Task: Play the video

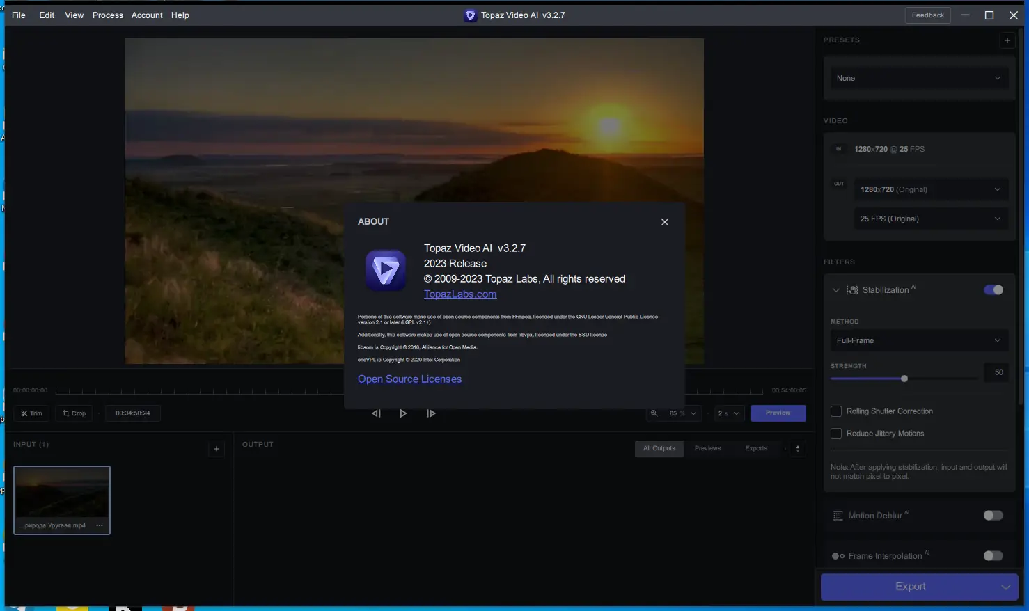Action: click(403, 413)
